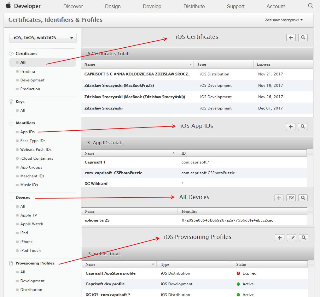Select All under Provisioning Profiles

pyautogui.click(x=23, y=272)
